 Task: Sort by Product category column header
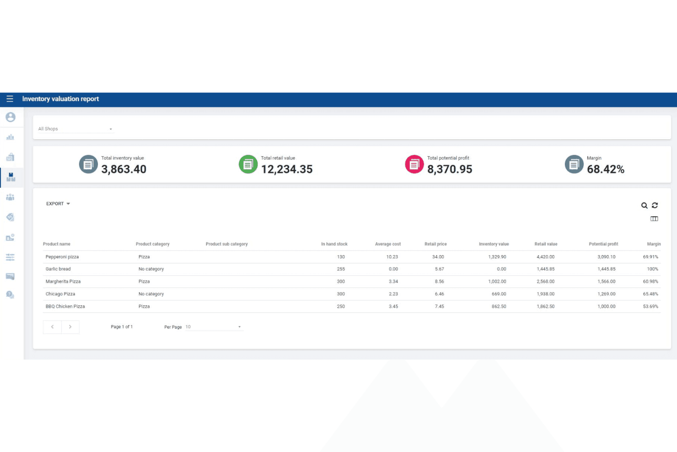tap(152, 244)
